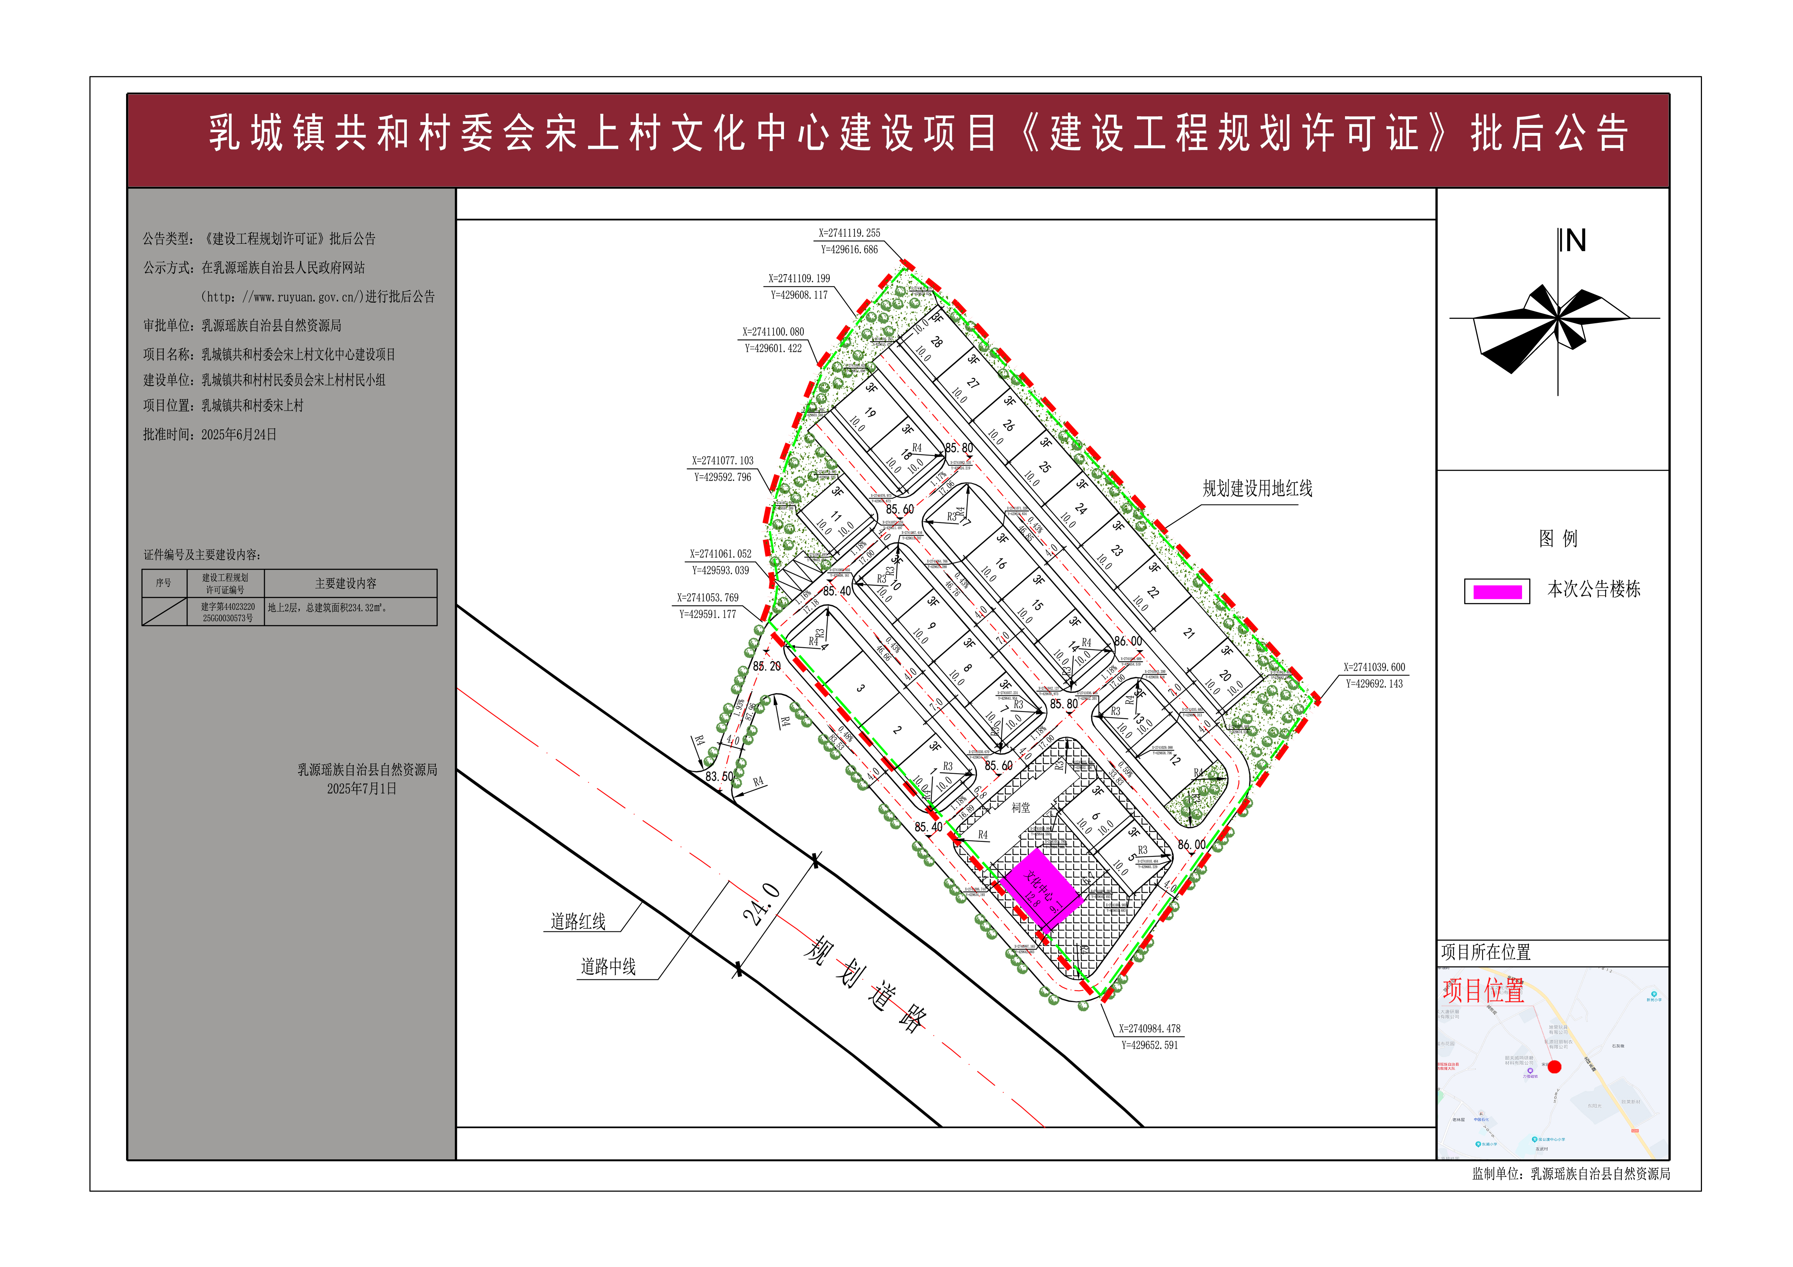Click the G240 highway shield marker
Screen dimensions: 1793x1267
pos(1635,1131)
